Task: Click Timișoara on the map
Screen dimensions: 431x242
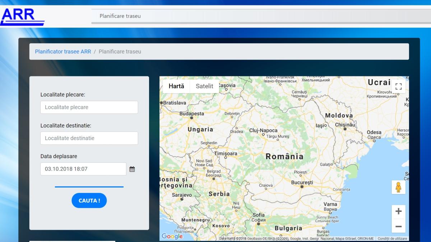Action: click(226, 153)
